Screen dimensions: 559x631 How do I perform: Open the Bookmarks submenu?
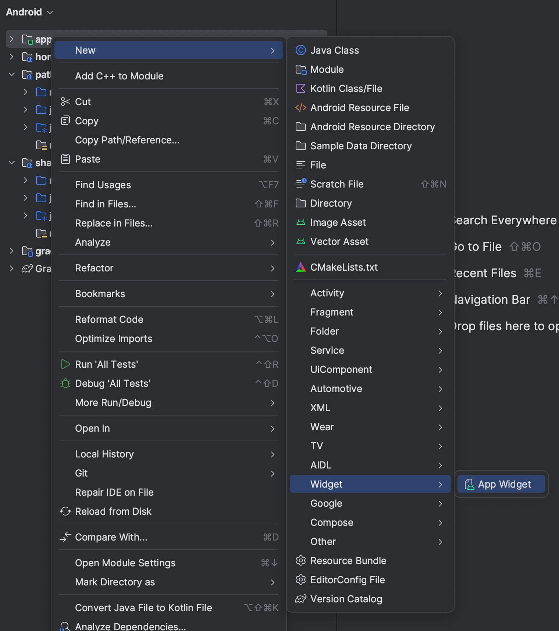tap(169, 294)
